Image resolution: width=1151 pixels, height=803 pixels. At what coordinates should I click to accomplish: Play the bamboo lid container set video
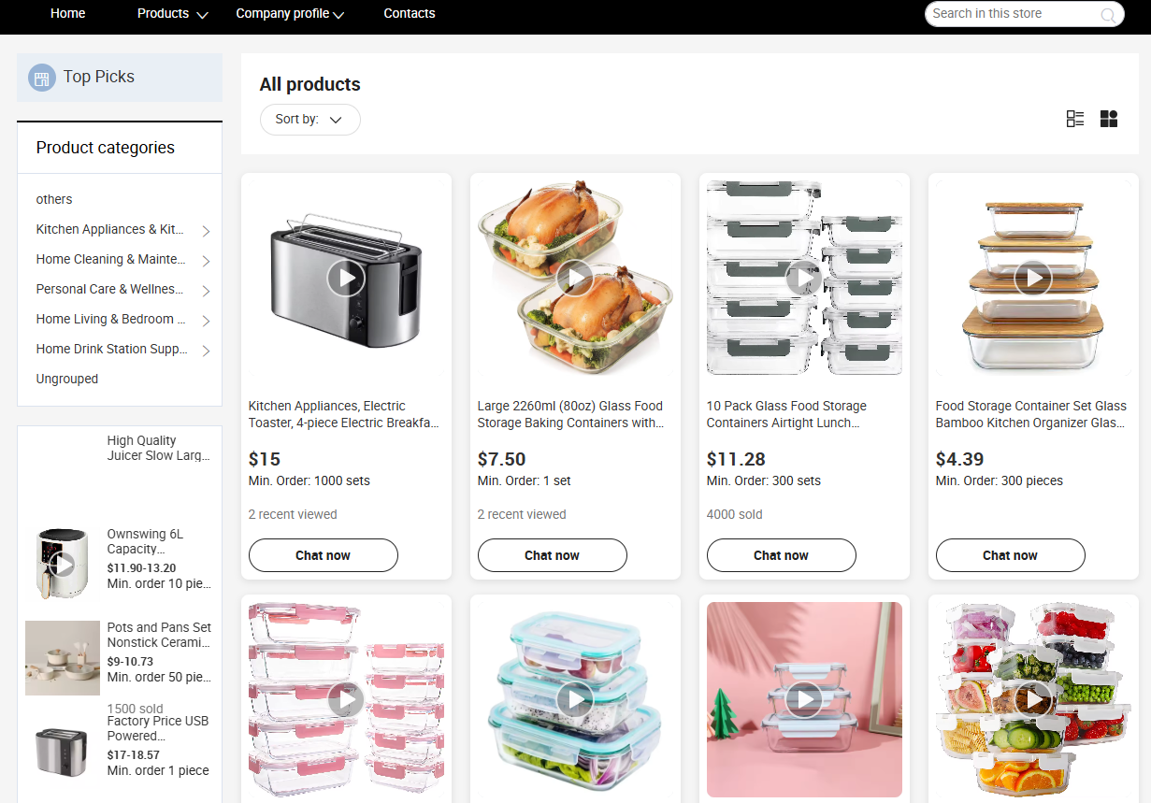pos(1033,278)
